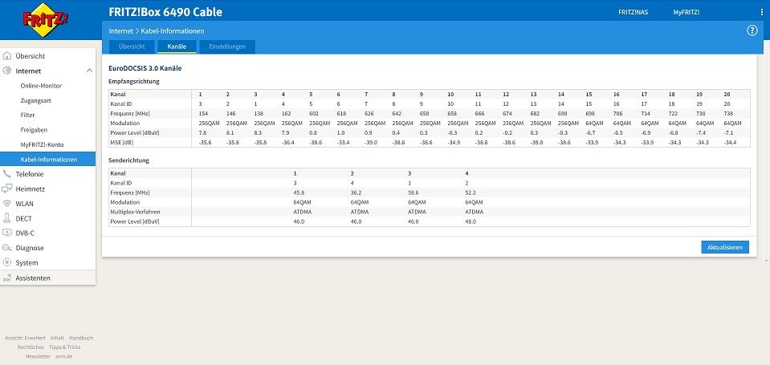Screen dimensions: 770x365
Task: Click the Übersicht home icon in the sidebar
Action: pyautogui.click(x=7, y=56)
